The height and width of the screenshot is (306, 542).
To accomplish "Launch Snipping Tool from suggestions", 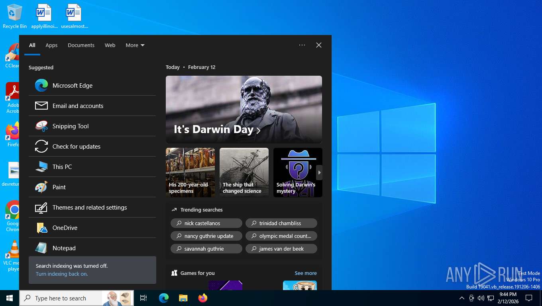I will pyautogui.click(x=92, y=126).
